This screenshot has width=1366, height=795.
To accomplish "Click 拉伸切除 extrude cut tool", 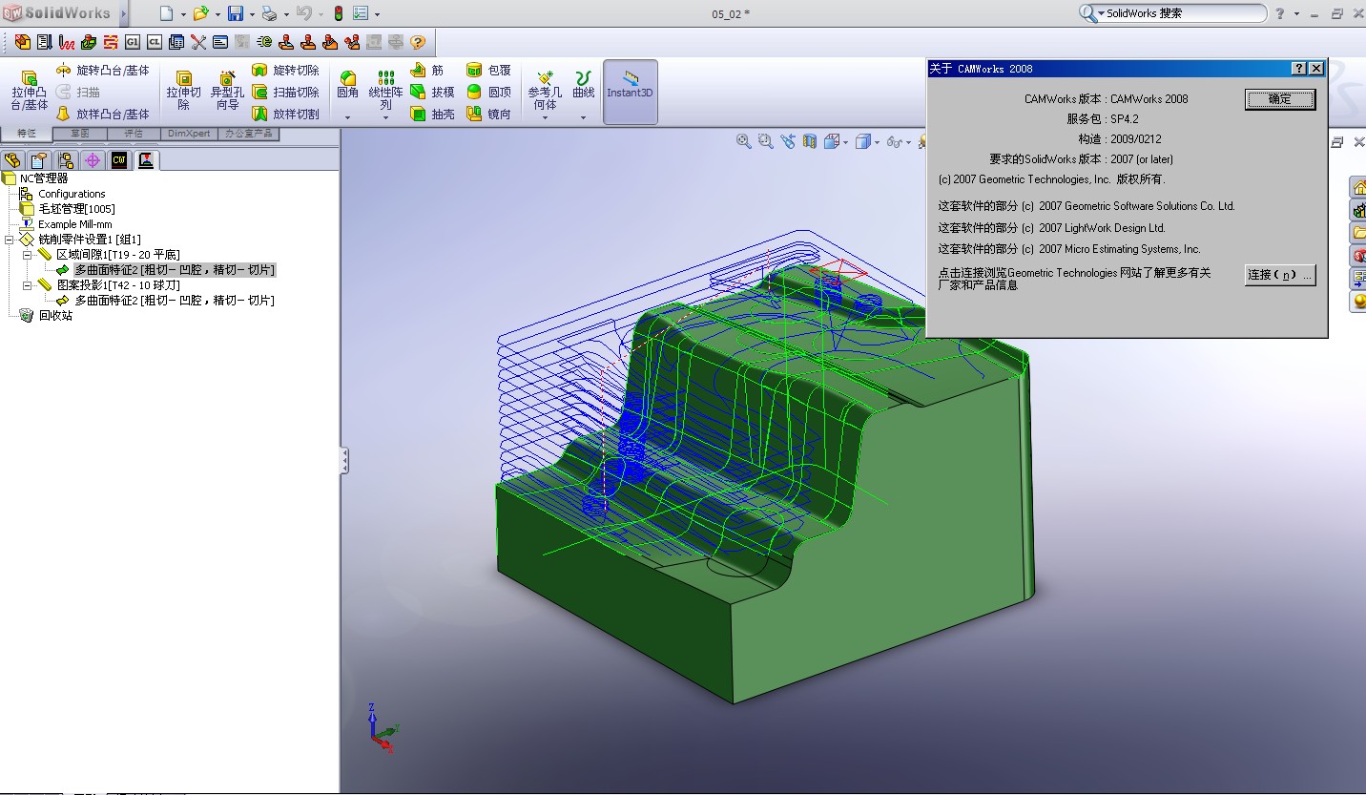I will click(184, 91).
